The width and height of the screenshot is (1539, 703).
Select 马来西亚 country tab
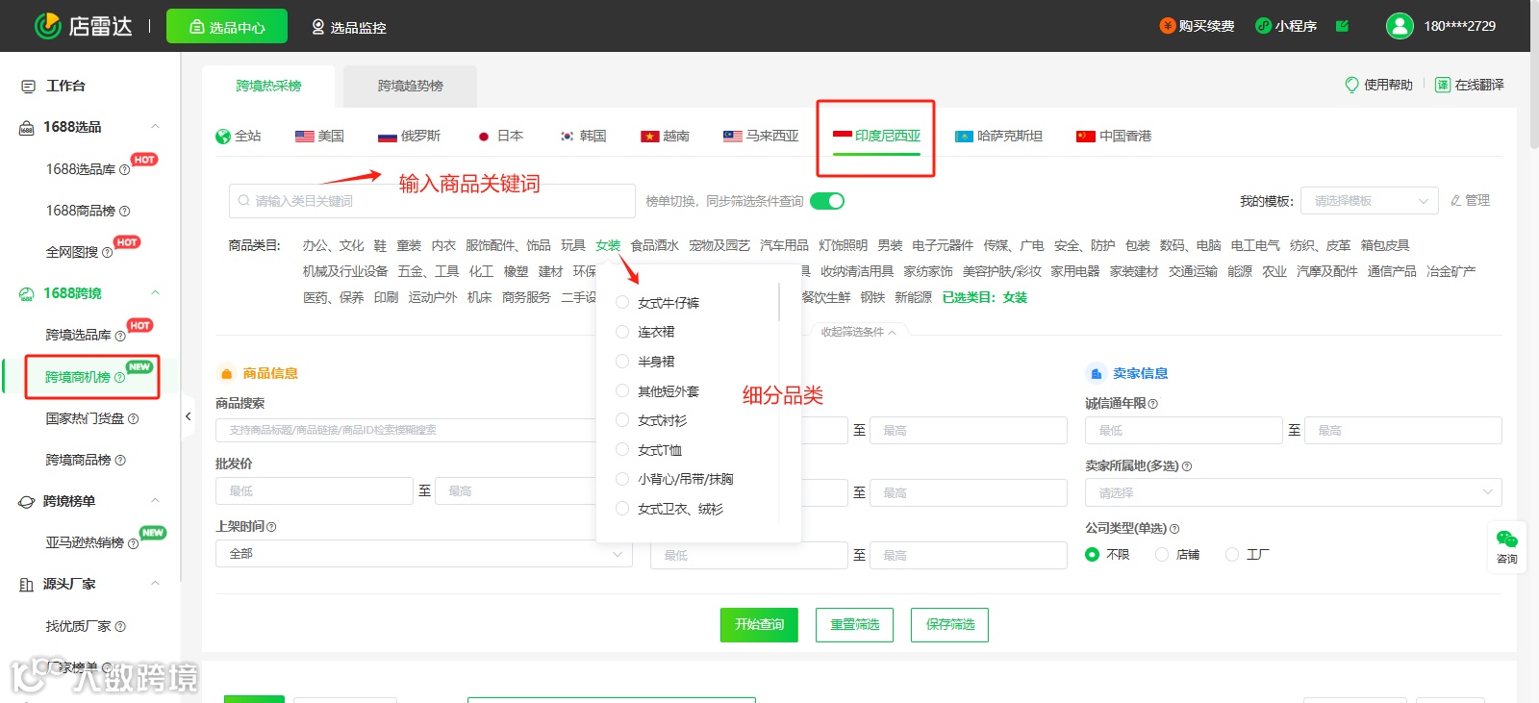[761, 137]
